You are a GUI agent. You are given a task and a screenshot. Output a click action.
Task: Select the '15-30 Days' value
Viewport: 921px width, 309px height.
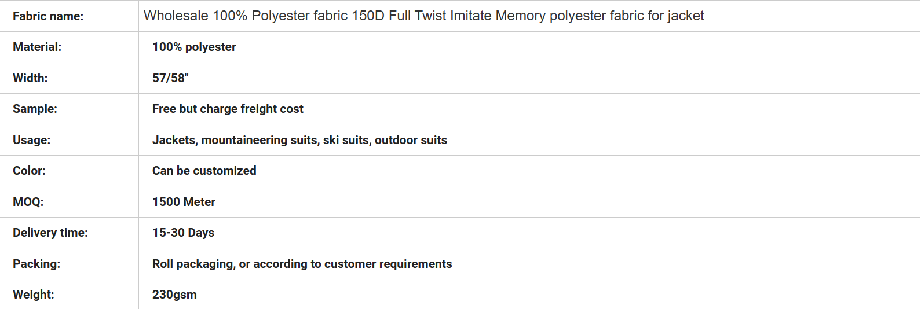pos(183,233)
